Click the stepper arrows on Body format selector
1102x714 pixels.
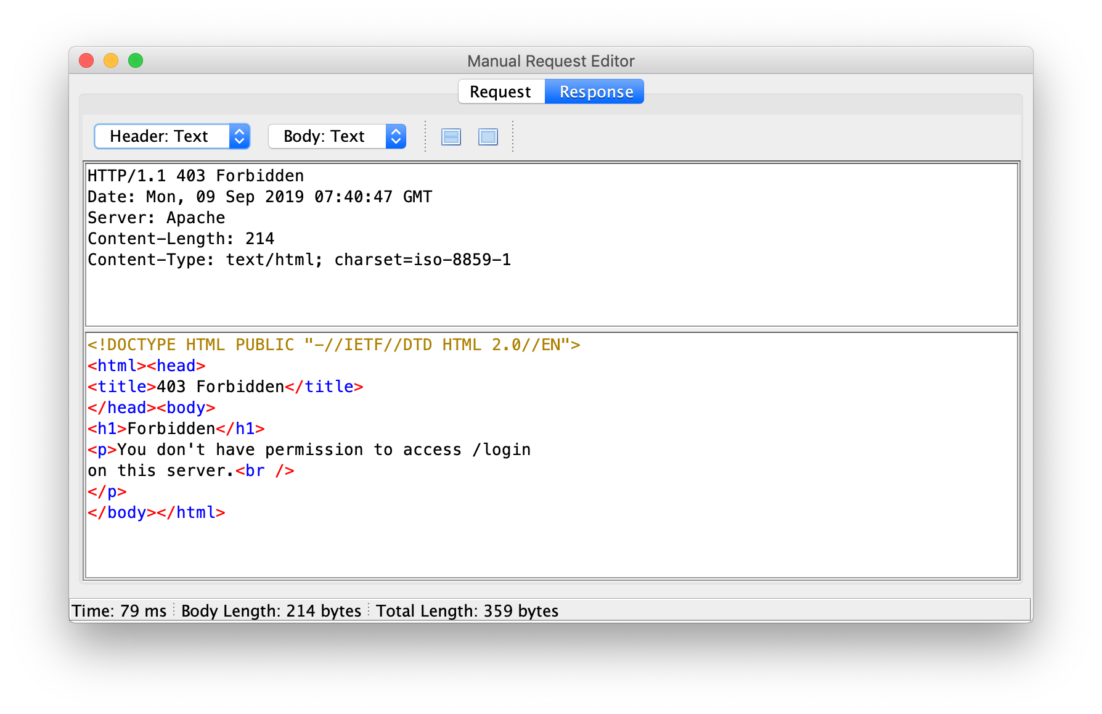coord(395,136)
